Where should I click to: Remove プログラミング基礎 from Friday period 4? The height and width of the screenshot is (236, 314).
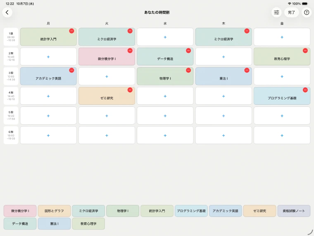coord(305,90)
